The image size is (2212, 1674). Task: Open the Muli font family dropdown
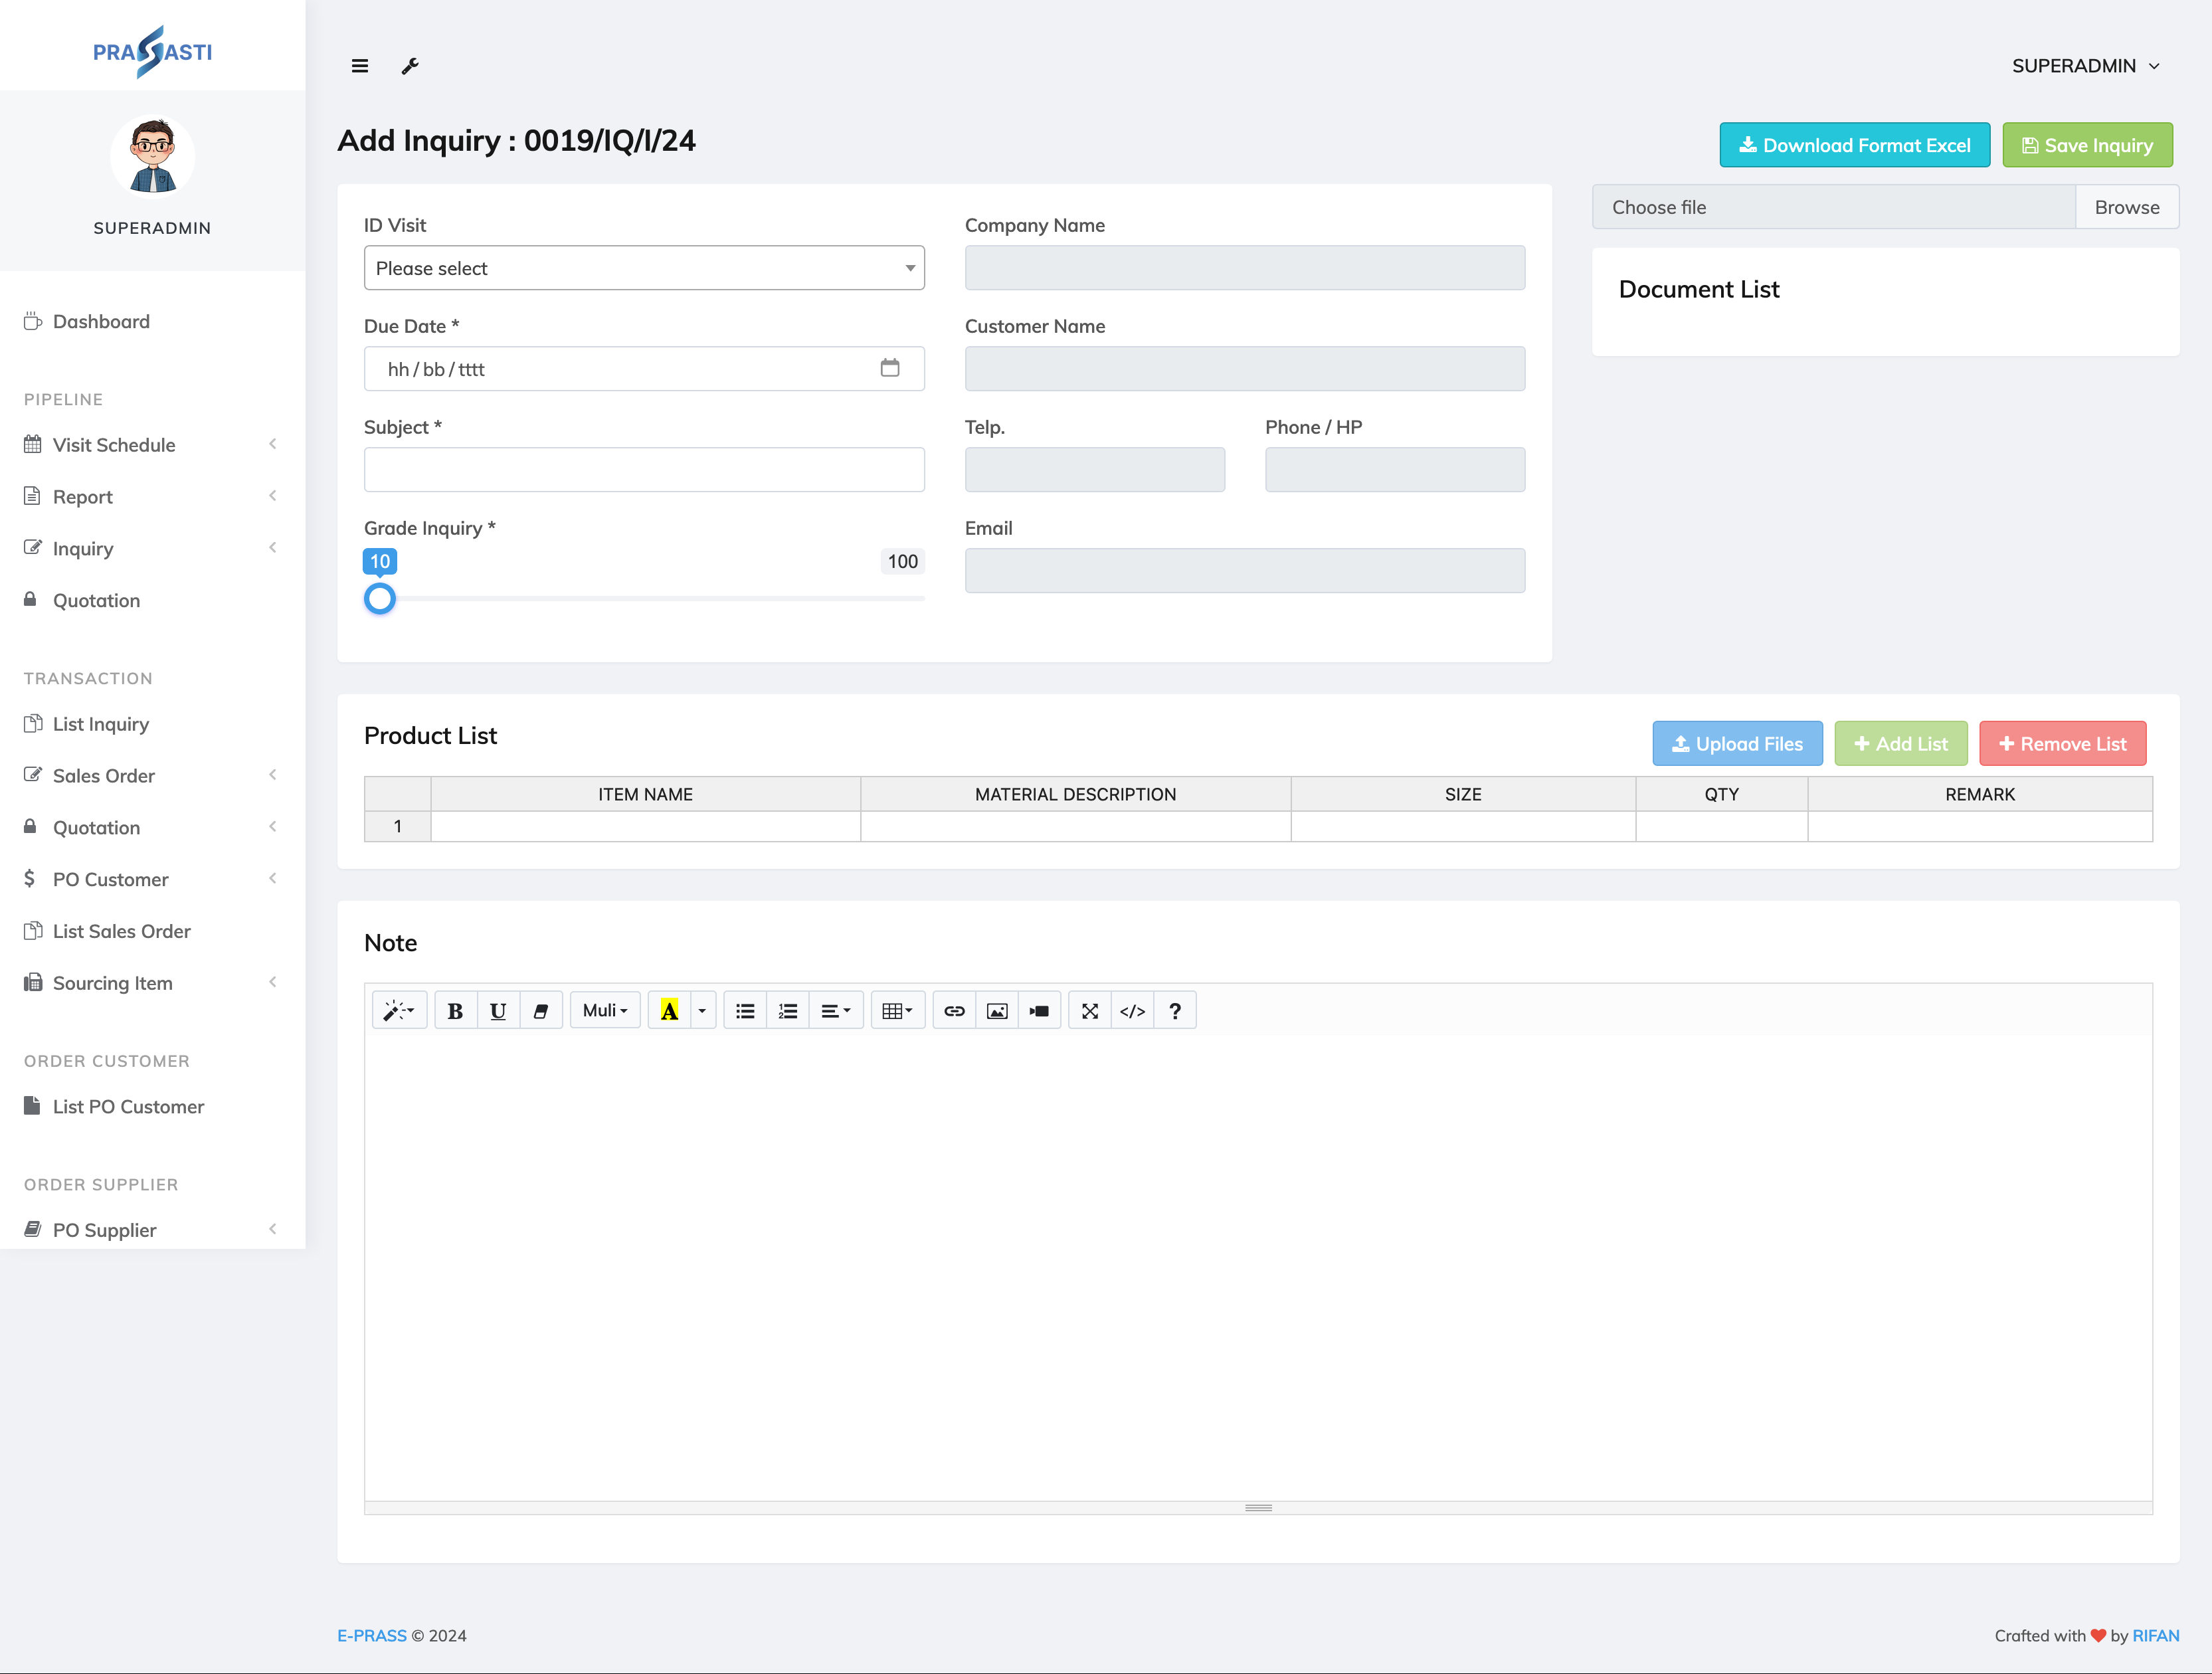point(605,1011)
